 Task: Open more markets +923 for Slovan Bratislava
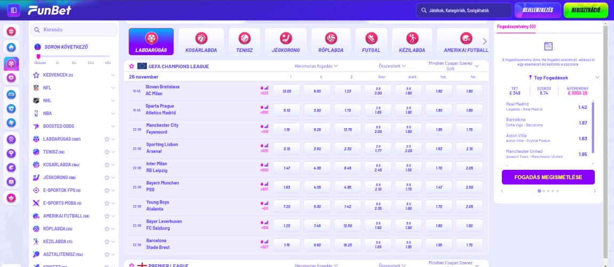tap(264, 93)
